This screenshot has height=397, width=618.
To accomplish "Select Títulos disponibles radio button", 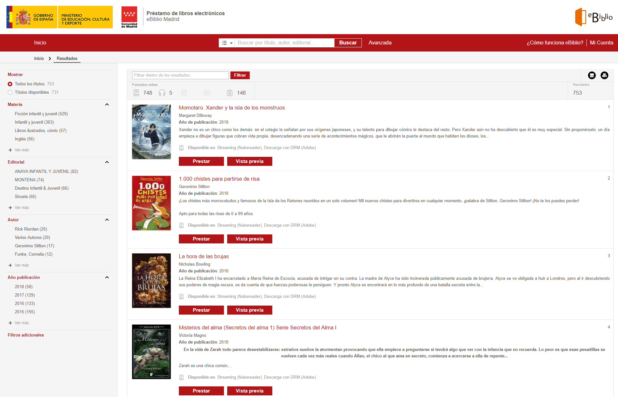I will (10, 92).
